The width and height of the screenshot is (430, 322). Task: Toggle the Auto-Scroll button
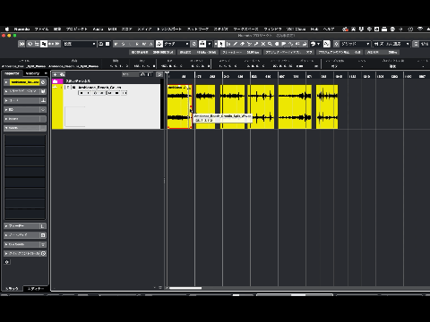coord(159,44)
